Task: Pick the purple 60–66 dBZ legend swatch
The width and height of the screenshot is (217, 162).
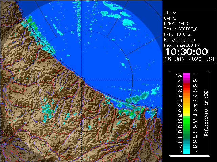Action: click(x=186, y=80)
